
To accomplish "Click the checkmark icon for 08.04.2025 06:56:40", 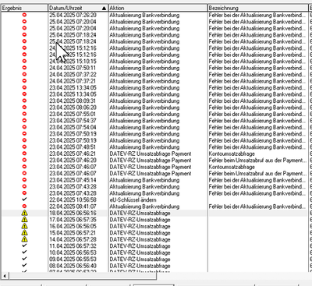I will 24,265.
